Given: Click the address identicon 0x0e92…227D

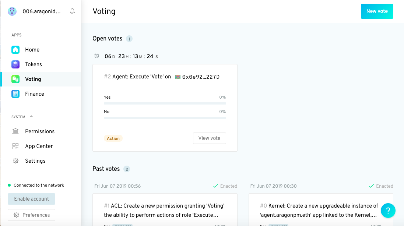Looking at the screenshot, I should (178, 77).
